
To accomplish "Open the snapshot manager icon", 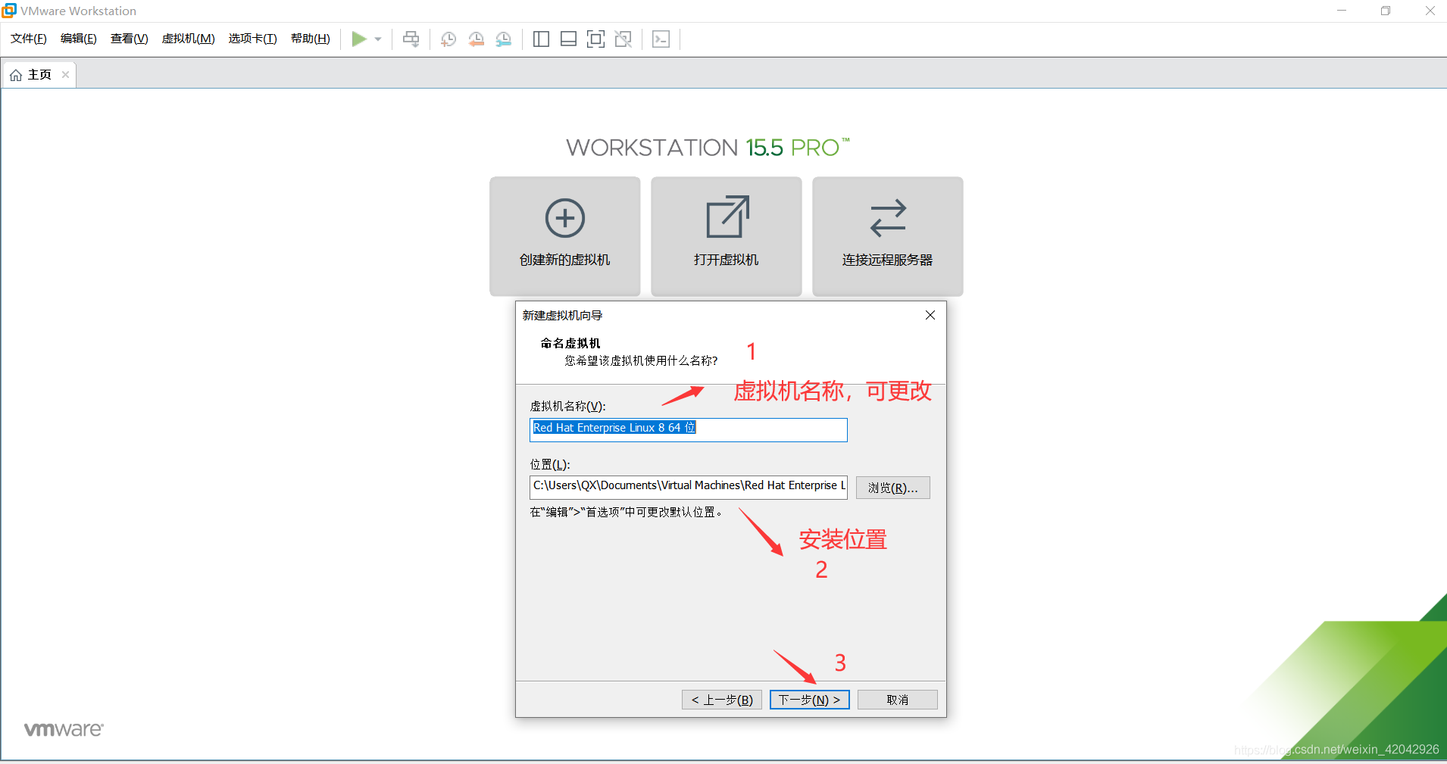I will coord(504,39).
